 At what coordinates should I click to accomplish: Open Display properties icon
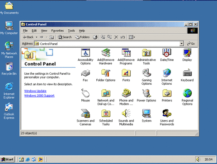point(187,55)
